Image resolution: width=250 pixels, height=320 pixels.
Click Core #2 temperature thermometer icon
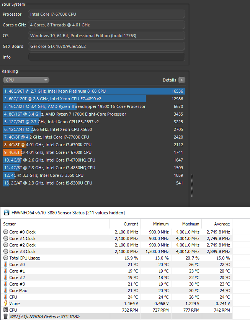(x=5, y=278)
